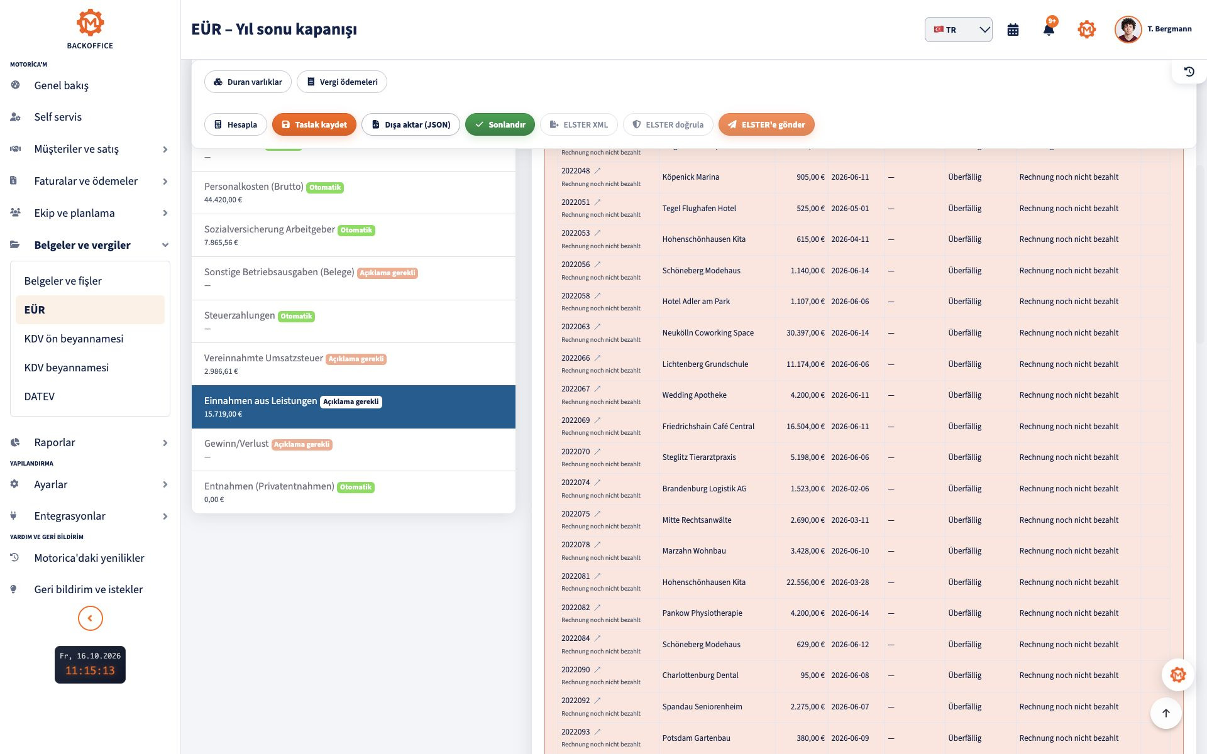Click the Sonlandır button
The width and height of the screenshot is (1207, 754).
[500, 124]
